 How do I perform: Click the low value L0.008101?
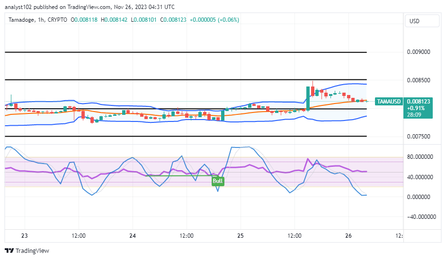[x=143, y=20]
